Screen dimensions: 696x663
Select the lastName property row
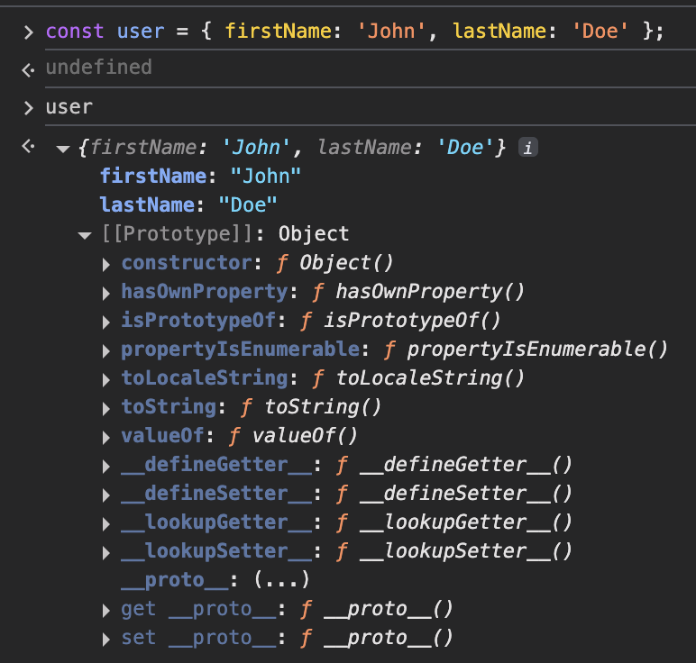188,204
